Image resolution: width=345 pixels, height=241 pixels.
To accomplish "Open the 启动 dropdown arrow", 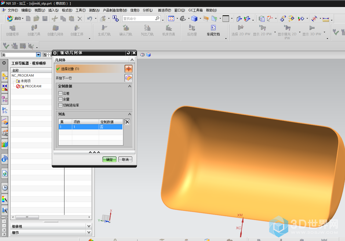I will (23, 19).
